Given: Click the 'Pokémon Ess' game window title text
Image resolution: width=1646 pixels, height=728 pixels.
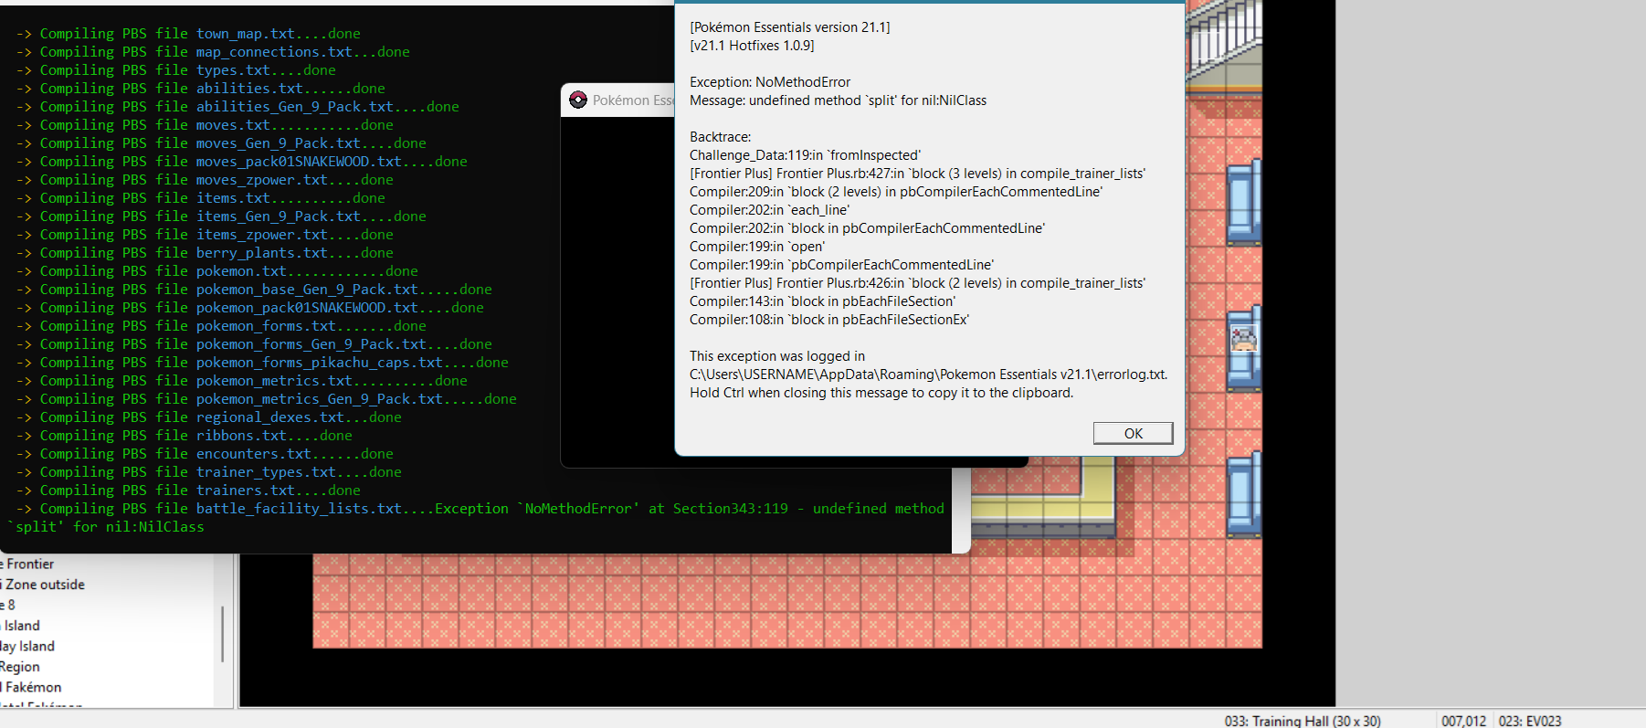Looking at the screenshot, I should click(633, 100).
